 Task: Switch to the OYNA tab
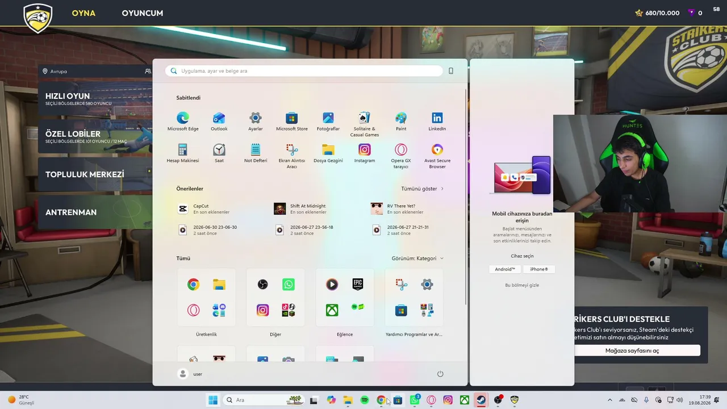pyautogui.click(x=83, y=13)
